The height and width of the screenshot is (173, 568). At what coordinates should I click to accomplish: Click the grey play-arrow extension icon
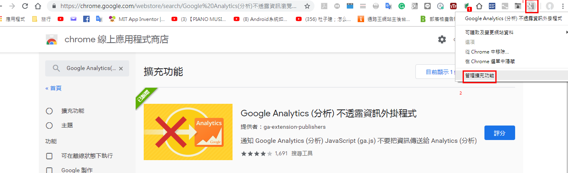(x=415, y=6)
